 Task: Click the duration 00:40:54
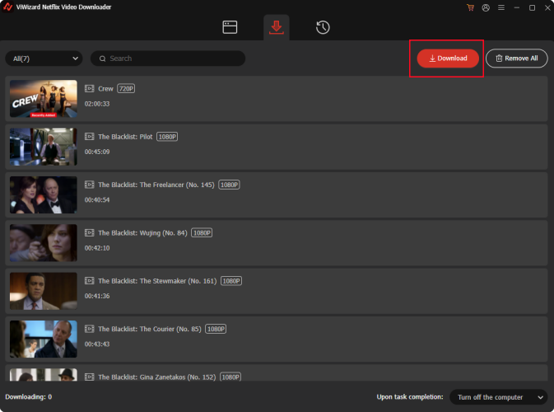click(x=97, y=200)
